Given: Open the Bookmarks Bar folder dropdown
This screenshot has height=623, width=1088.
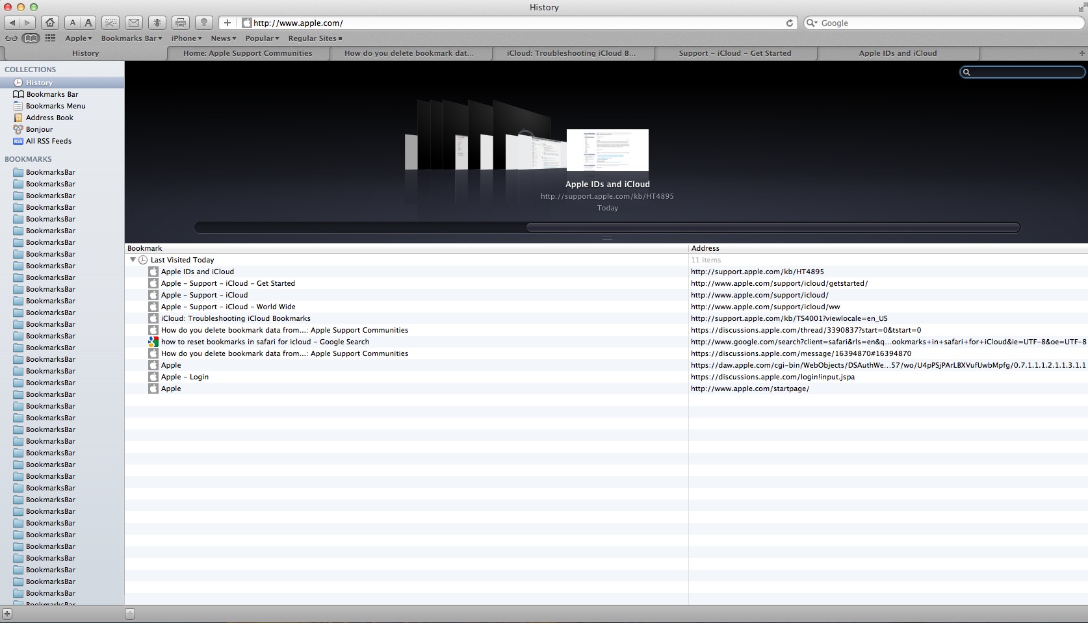Looking at the screenshot, I should tap(131, 38).
